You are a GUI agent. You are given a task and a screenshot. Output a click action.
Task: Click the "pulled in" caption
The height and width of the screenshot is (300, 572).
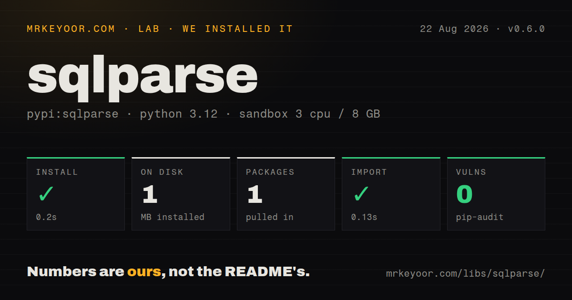coord(270,217)
